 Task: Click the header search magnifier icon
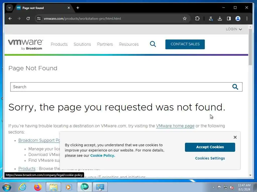coord(153,44)
